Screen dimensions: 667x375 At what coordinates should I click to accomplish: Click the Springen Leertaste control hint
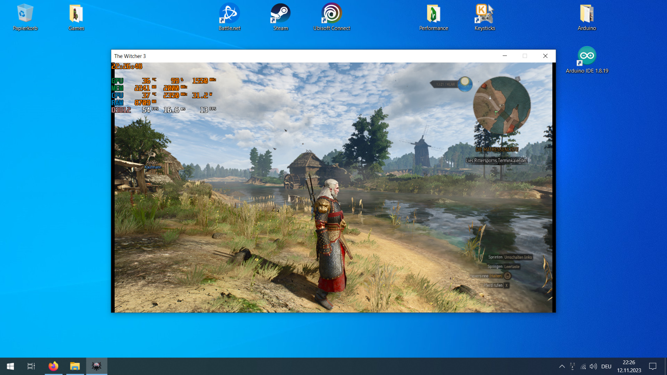504,267
